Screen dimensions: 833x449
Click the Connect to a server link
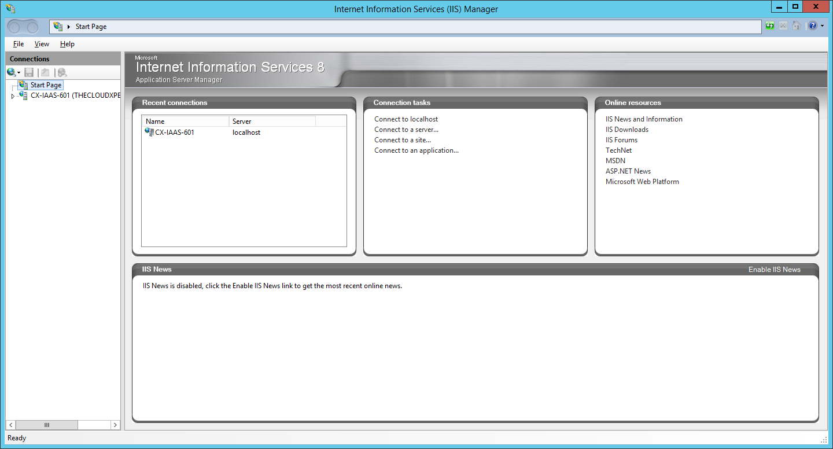pyautogui.click(x=406, y=130)
